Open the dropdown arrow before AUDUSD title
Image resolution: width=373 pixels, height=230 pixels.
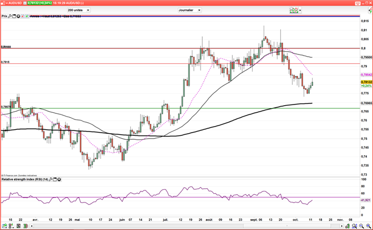[7, 3]
